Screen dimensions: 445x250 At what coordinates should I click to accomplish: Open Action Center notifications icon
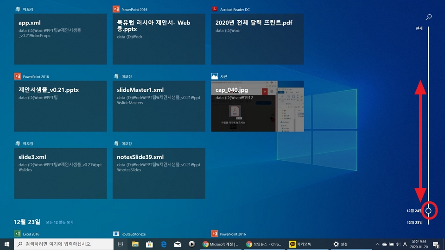(437, 244)
